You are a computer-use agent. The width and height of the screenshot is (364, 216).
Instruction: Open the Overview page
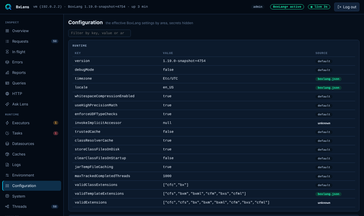pyautogui.click(x=32, y=31)
